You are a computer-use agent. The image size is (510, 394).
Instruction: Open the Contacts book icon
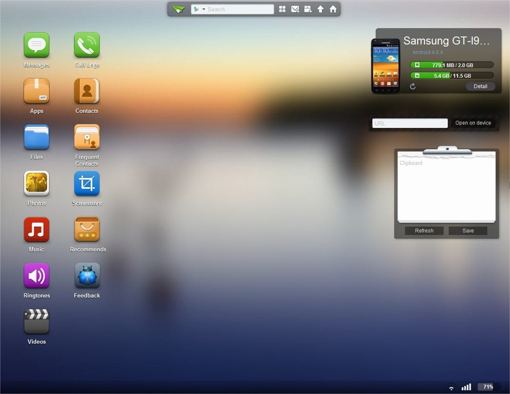pos(87,91)
